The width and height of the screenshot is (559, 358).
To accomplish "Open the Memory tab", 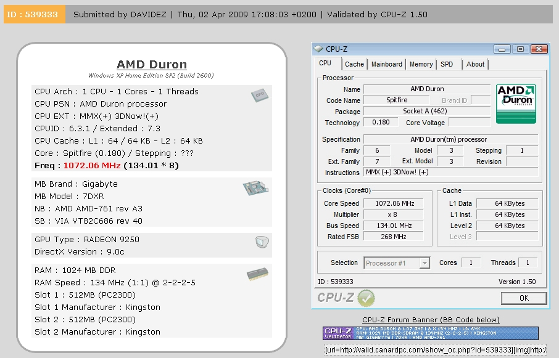I will point(421,65).
